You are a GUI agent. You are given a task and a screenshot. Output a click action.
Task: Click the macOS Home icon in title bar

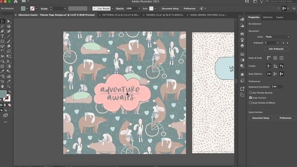click(16, 1)
